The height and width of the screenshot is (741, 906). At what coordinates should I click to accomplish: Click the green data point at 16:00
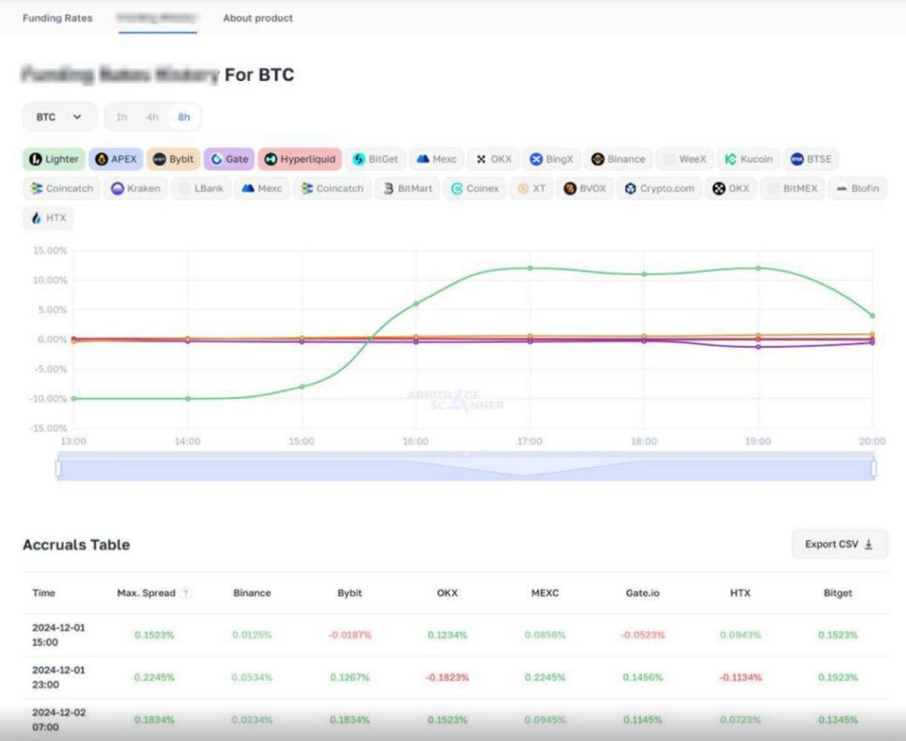pos(415,304)
